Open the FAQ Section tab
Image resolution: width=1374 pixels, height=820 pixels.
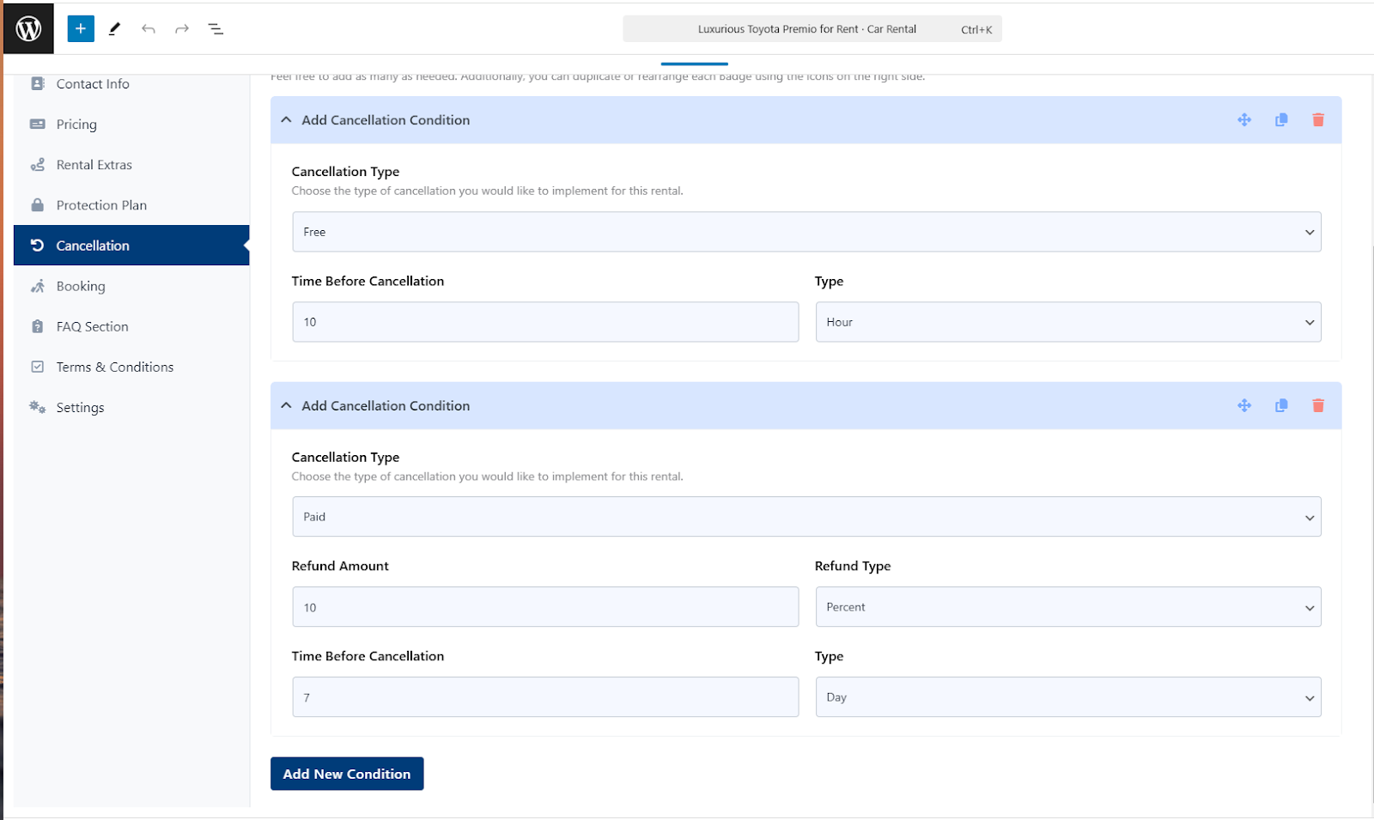coord(131,326)
